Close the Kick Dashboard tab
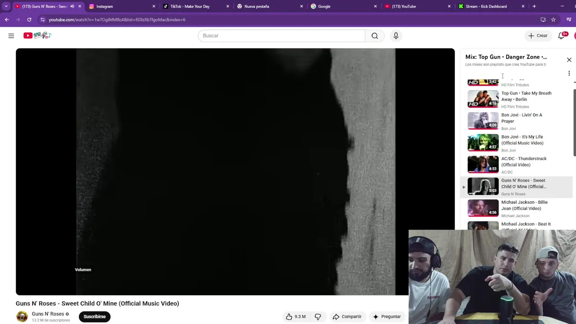Viewport: 576px width, 324px height. click(x=523, y=6)
